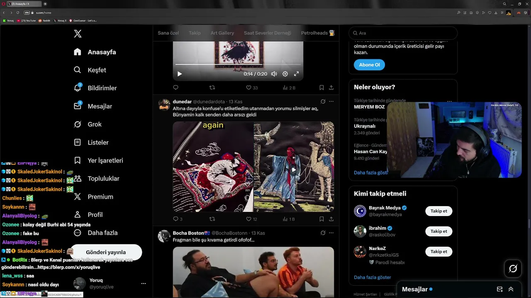Follow Bayrak Medya with Takip et

point(439,211)
